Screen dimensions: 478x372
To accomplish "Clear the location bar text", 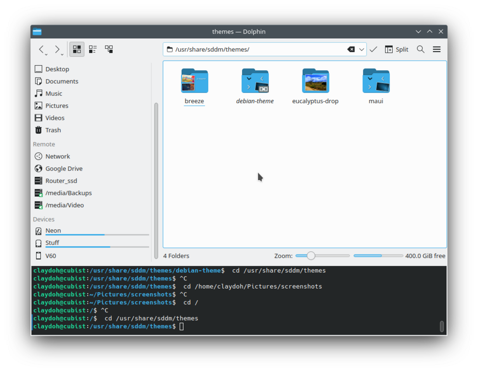I will (351, 49).
